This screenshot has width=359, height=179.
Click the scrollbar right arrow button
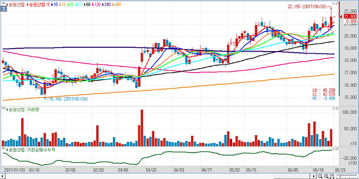[x=314, y=176]
